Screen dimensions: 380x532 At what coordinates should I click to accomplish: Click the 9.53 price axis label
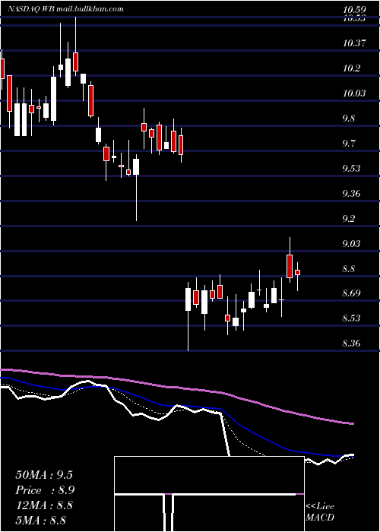pyautogui.click(x=351, y=168)
